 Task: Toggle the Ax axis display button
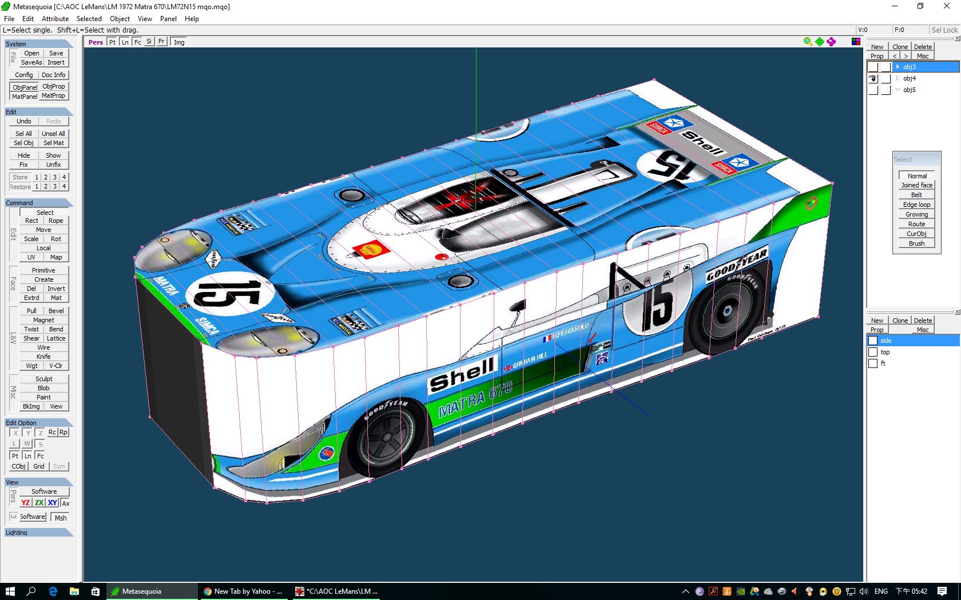click(x=66, y=503)
